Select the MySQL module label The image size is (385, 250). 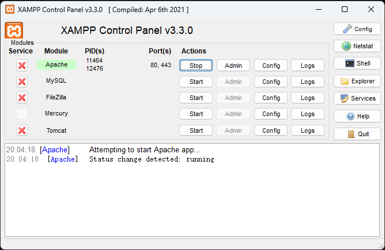point(56,81)
